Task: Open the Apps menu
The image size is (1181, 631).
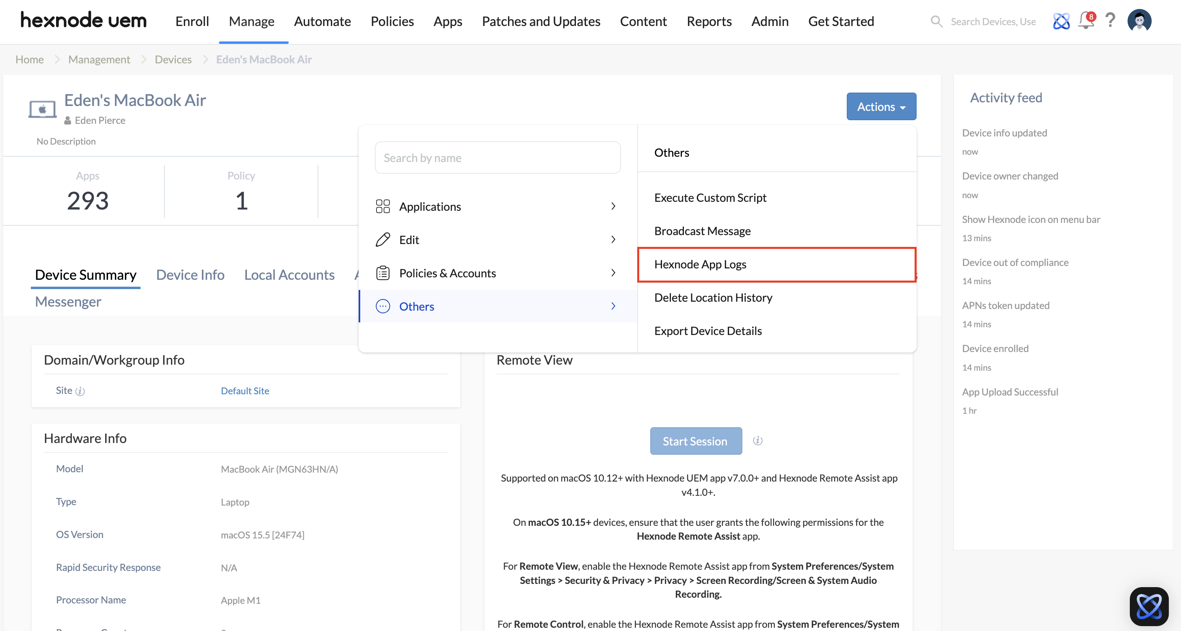Action: tap(448, 21)
